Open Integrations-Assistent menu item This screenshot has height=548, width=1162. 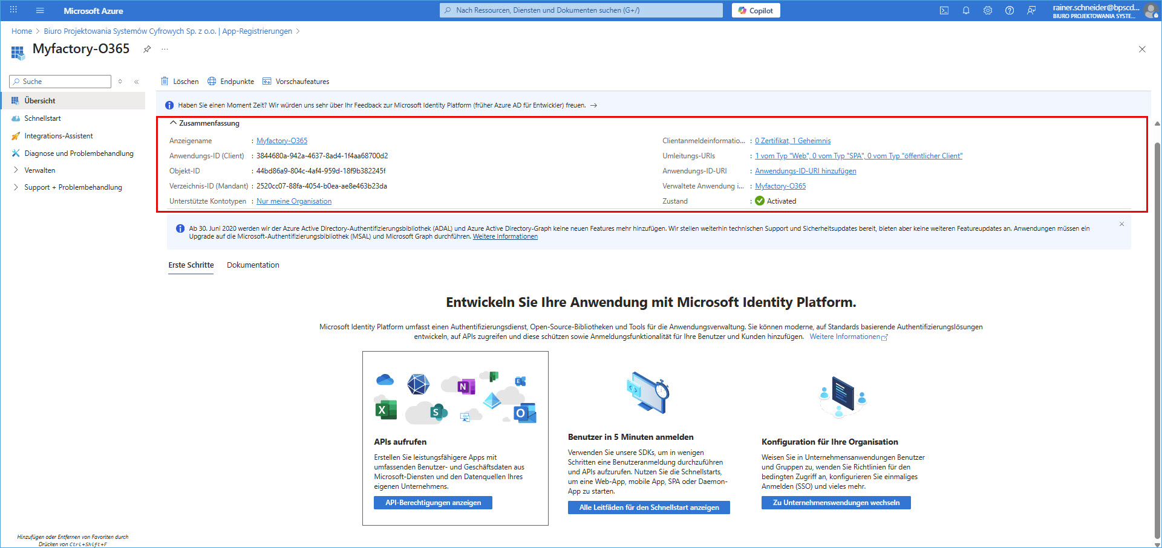[x=73, y=136]
